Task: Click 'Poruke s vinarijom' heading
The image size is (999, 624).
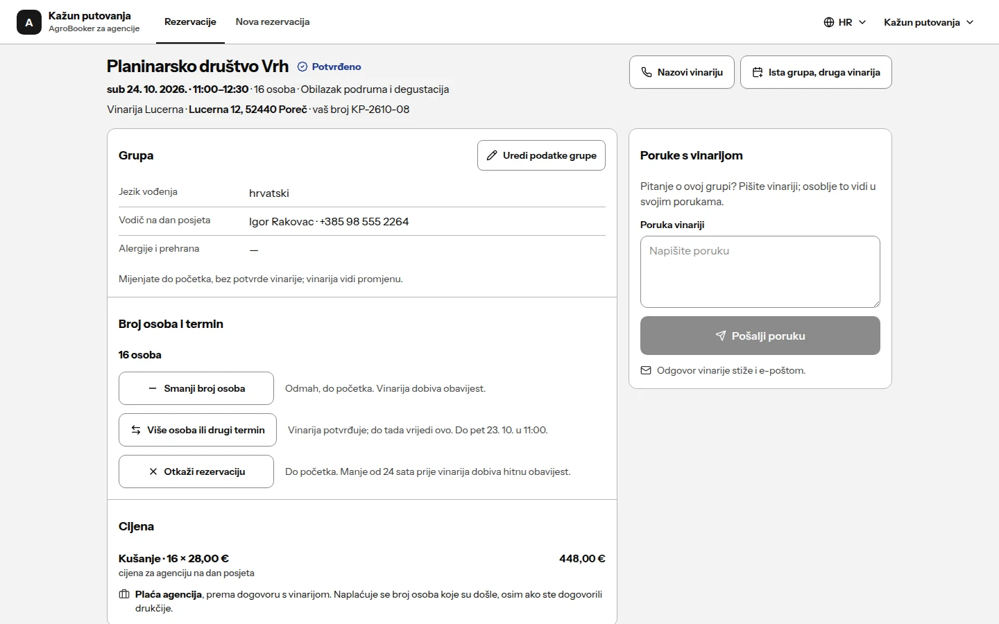Action: point(692,156)
